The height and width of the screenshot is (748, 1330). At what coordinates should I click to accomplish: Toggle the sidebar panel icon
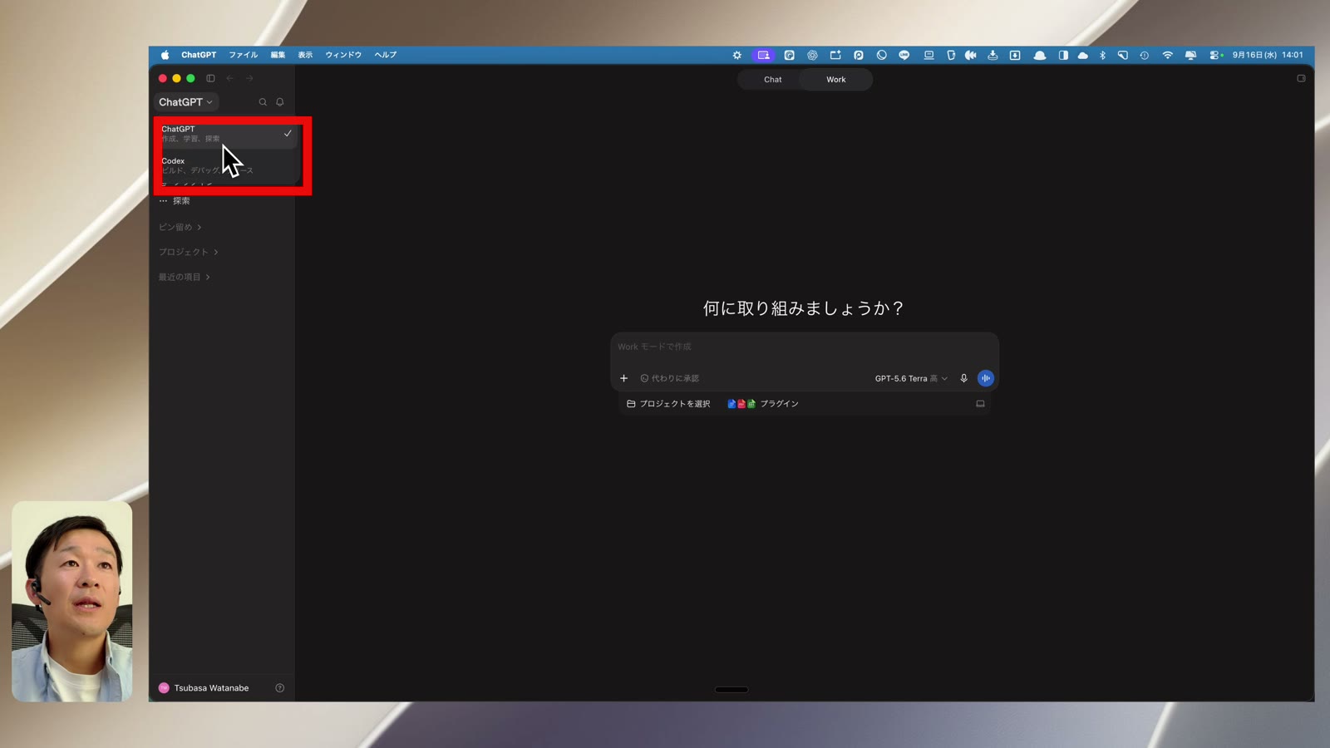[210, 78]
